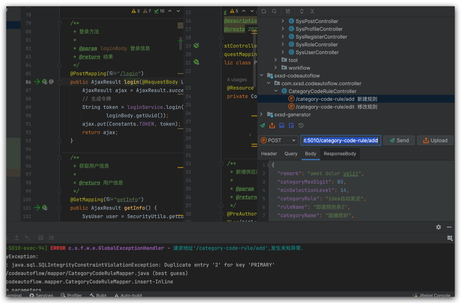Collapse the com.sxsd.codeautoflow.controller package
The image size is (461, 303).
click(x=269, y=83)
